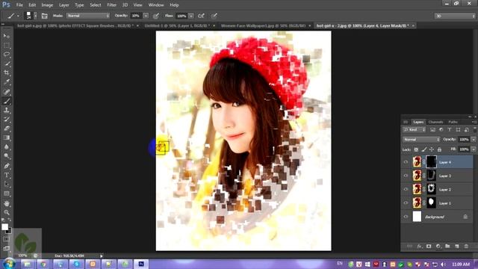Screen dimensions: 478x269
Task: Select the Brush tool in toolbox
Action: coord(7,101)
